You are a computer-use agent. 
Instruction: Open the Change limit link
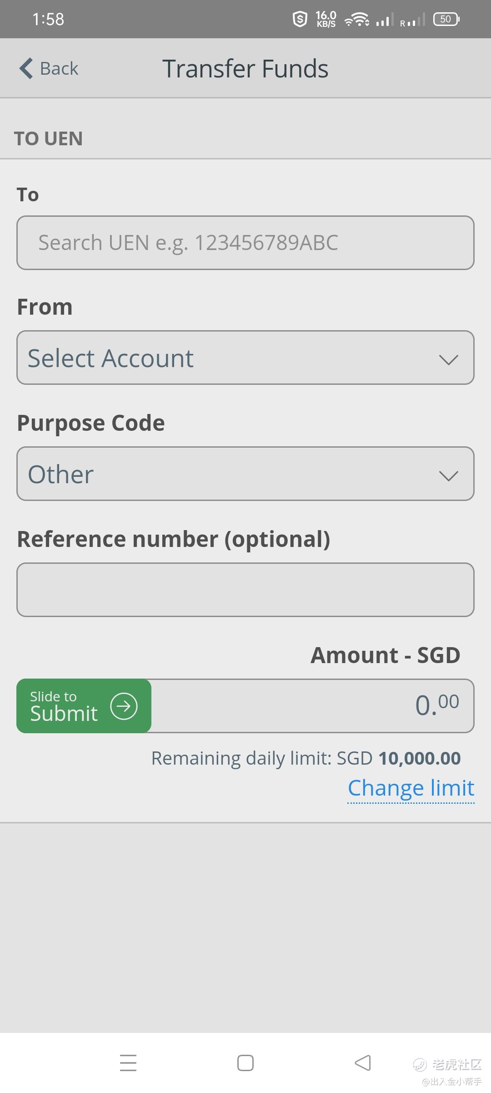(411, 788)
